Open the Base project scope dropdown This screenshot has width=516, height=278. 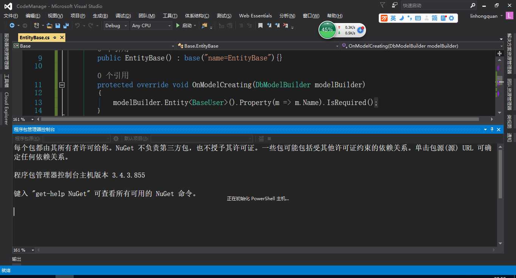[x=94, y=46]
